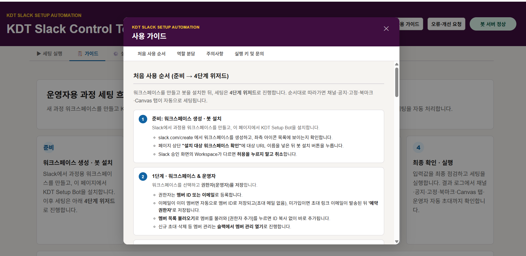
Task: Click the scrollbar up arrow in dialog
Action: 397,64
